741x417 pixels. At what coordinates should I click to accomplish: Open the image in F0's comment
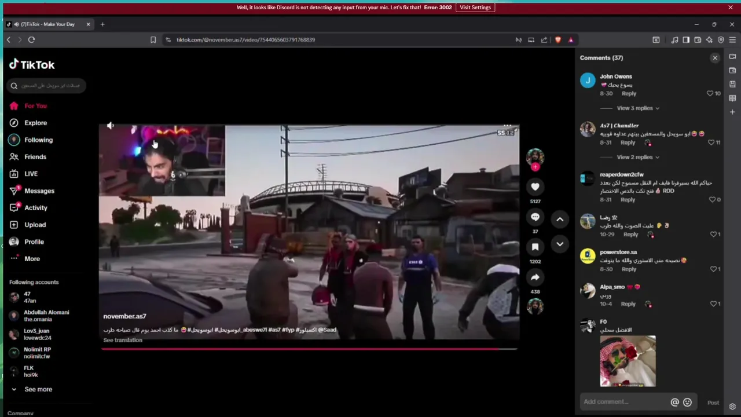[x=628, y=361]
